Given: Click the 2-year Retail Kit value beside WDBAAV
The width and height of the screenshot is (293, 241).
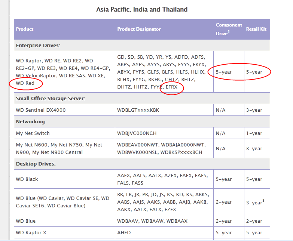Looking at the screenshot, I should point(254,221).
